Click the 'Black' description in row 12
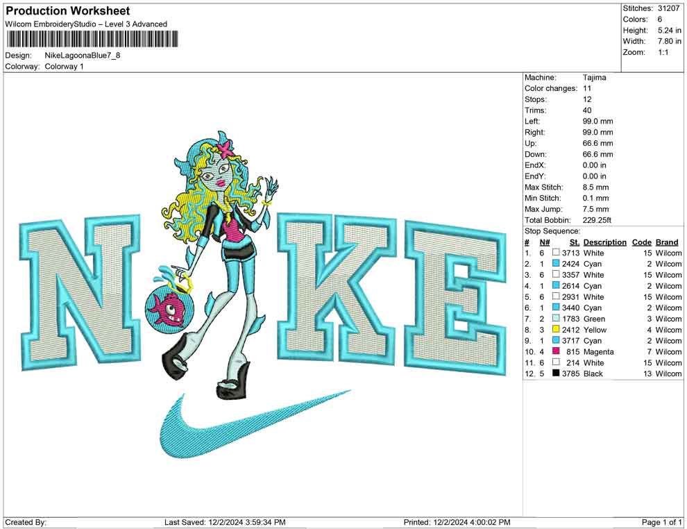The image size is (687, 529). [x=593, y=373]
